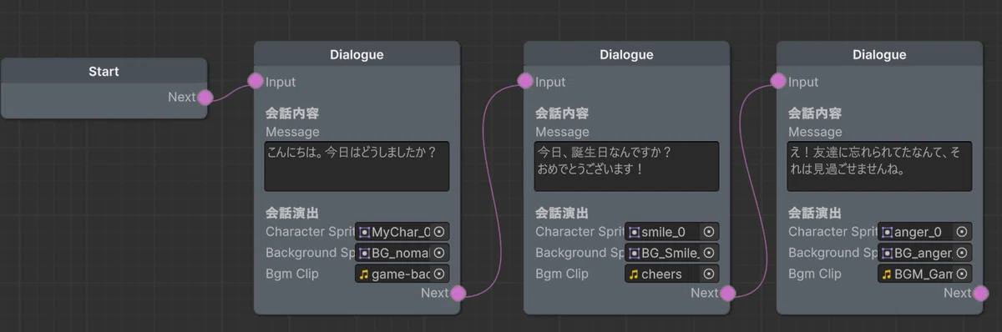Click Bgm Clip label in second Dialogue node

click(x=562, y=274)
